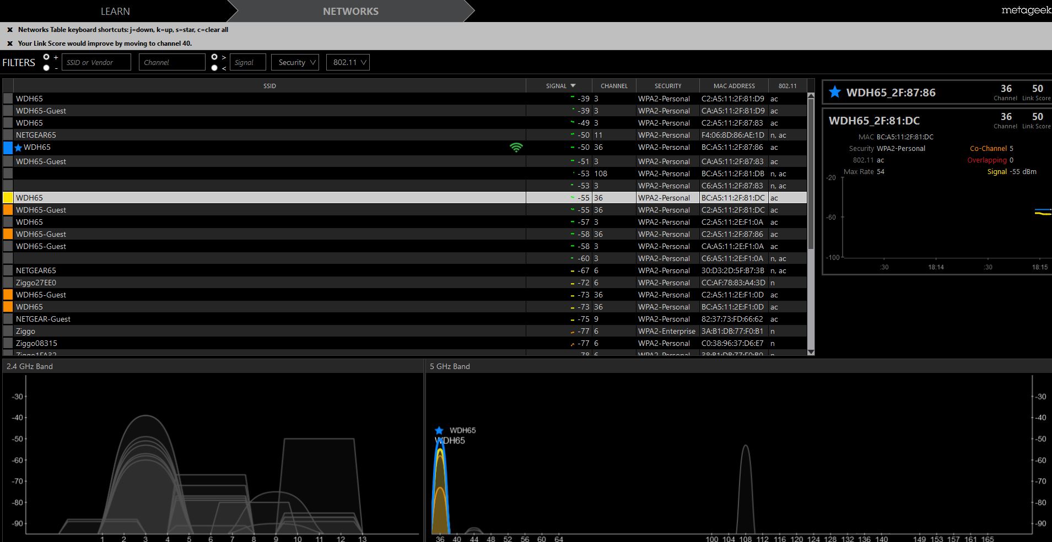Viewport: 1052px width, 542px height.
Task: Focus the SSID or Vendor filter field
Action: pos(96,62)
